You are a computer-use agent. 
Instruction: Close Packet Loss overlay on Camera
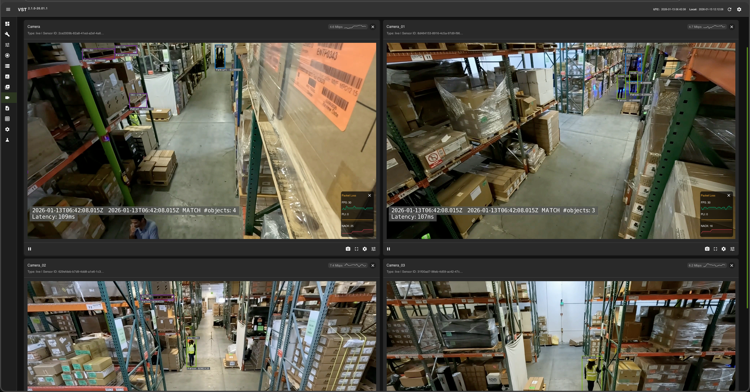[x=369, y=196]
